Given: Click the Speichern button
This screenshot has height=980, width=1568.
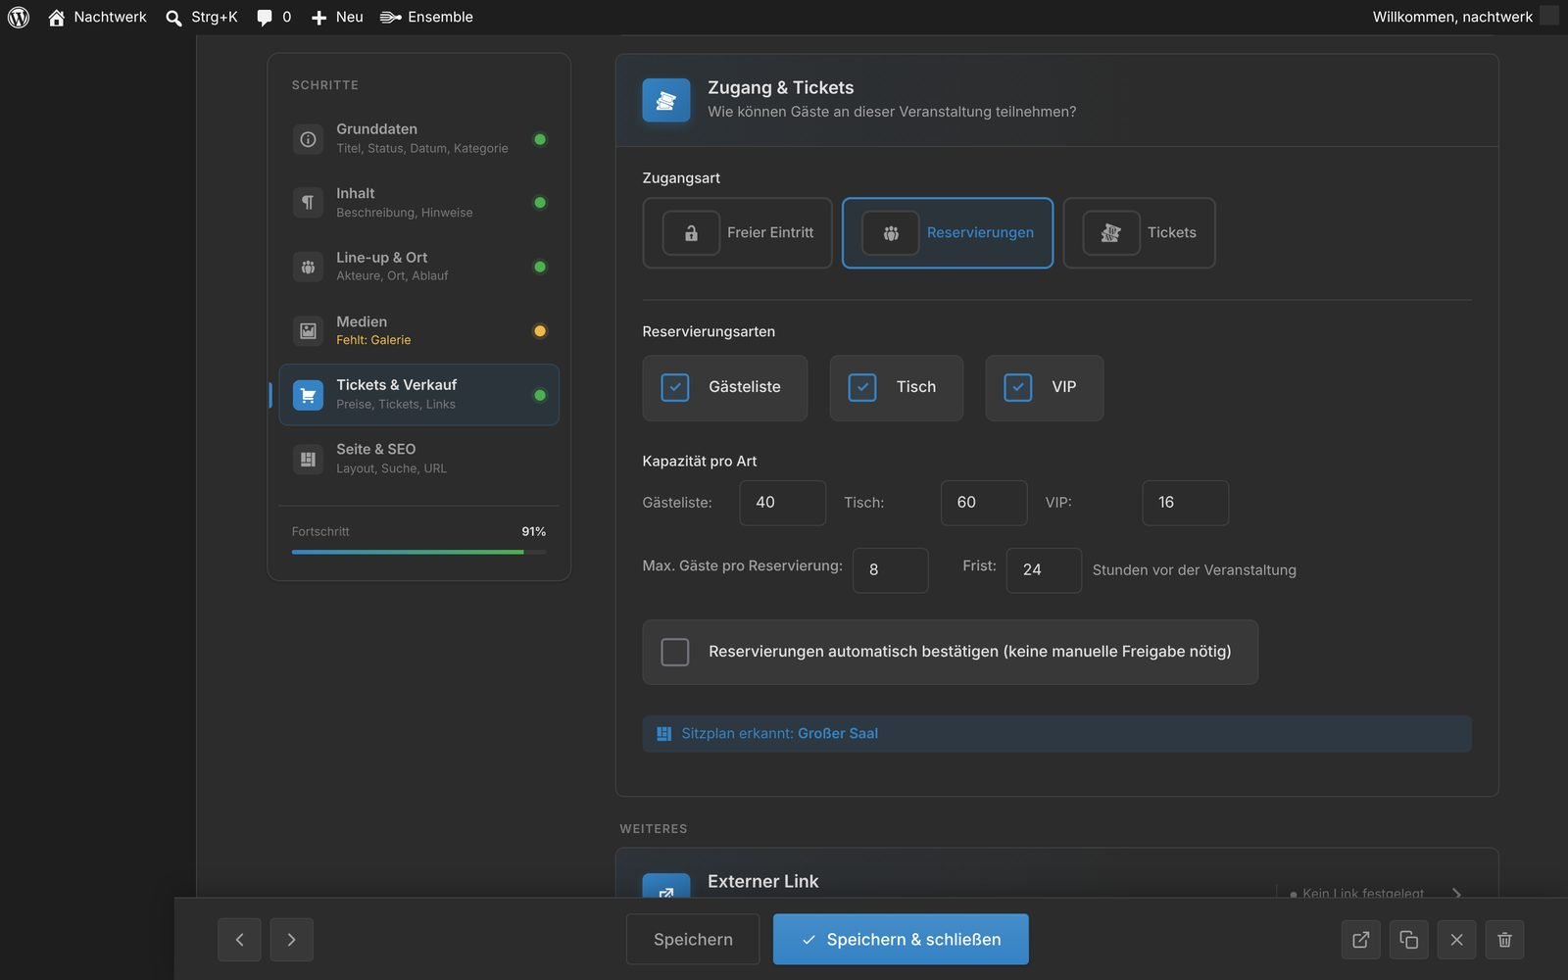Looking at the screenshot, I should [x=693, y=940].
